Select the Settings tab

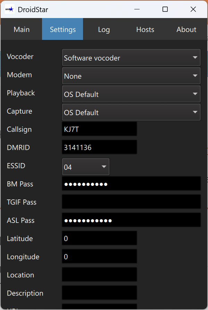click(62, 29)
